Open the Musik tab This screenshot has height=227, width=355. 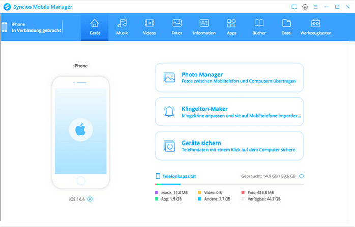pyautogui.click(x=122, y=27)
